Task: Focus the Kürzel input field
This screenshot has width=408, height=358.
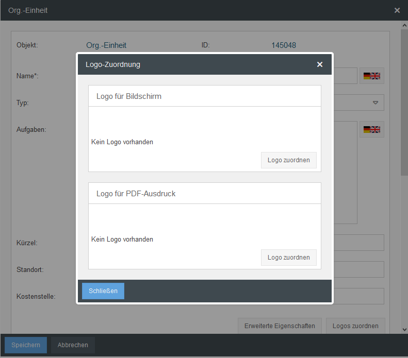Action: (358, 243)
